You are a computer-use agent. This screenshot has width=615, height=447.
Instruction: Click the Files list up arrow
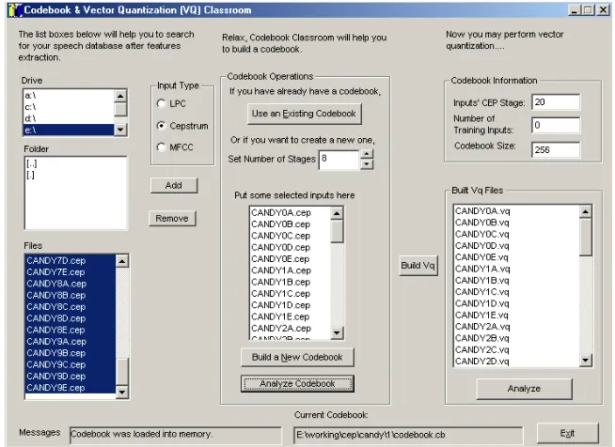click(122, 261)
